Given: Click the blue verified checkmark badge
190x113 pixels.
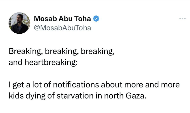Looking at the screenshot, I should [x=97, y=19].
